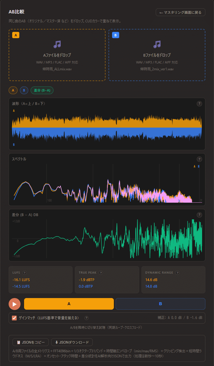Click the スペクトル panel title
Viewport: 214px width, 366px height.
point(19,159)
